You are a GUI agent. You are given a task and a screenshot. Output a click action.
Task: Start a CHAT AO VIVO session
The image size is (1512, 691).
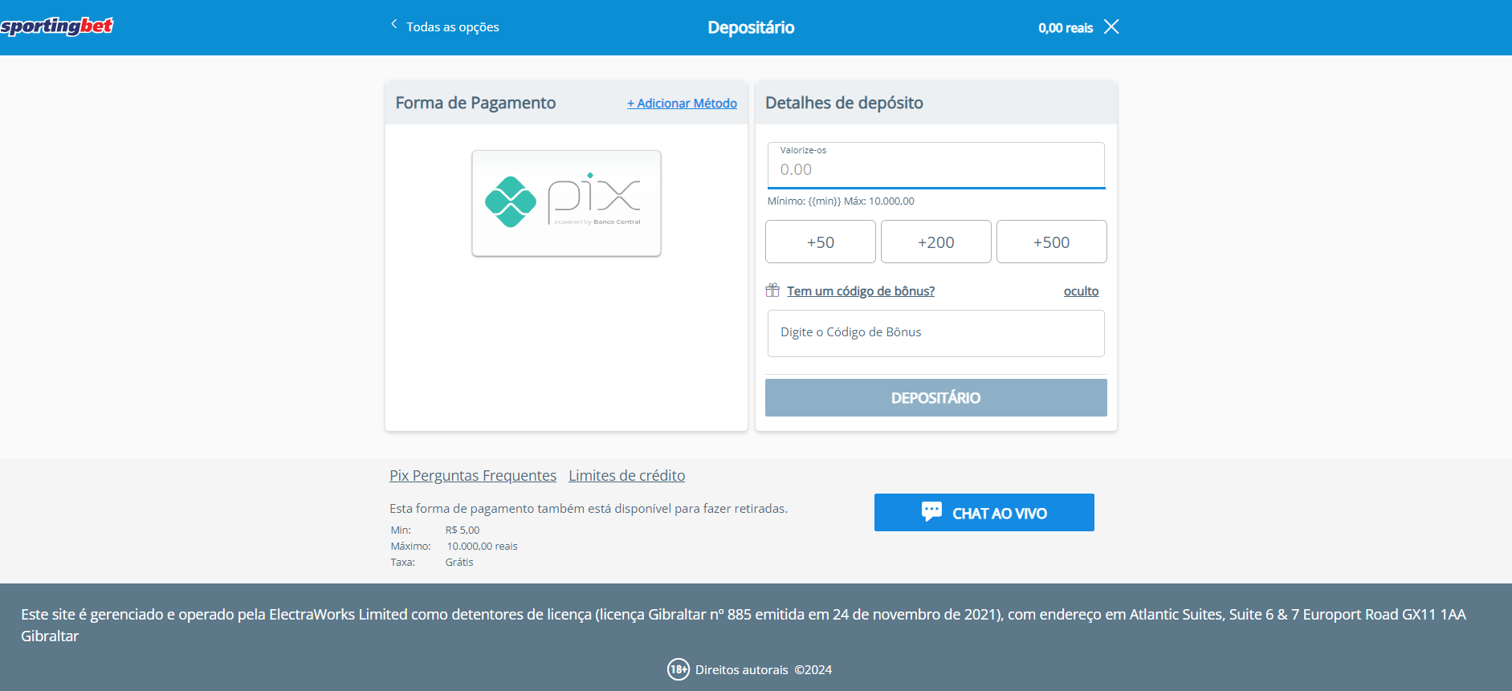coord(984,512)
